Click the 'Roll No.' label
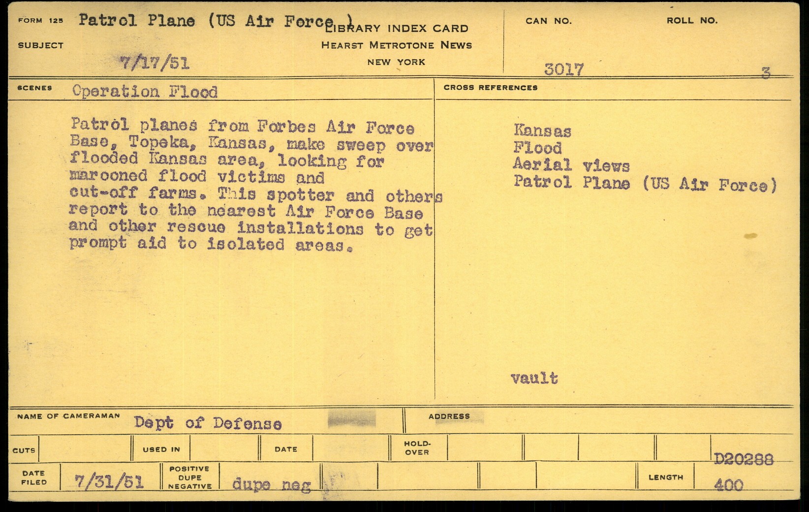 [x=692, y=21]
